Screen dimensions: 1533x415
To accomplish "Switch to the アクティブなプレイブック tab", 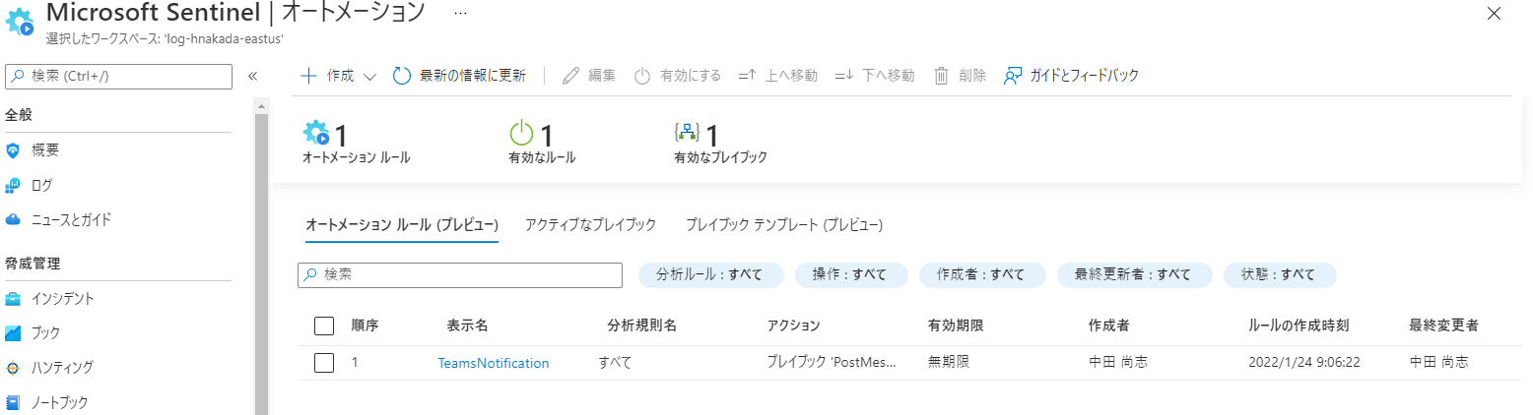I will tap(590, 224).
